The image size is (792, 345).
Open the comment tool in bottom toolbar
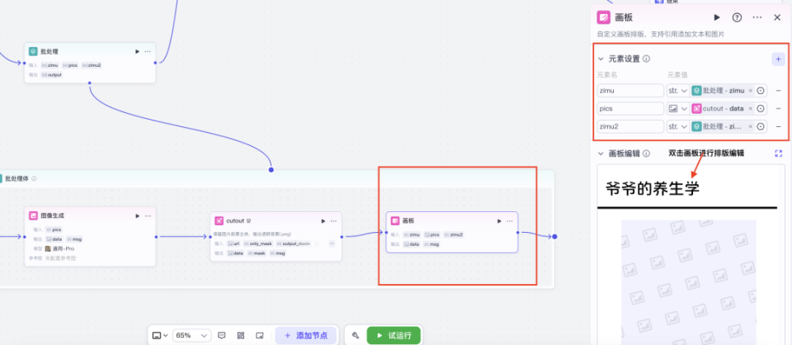221,335
